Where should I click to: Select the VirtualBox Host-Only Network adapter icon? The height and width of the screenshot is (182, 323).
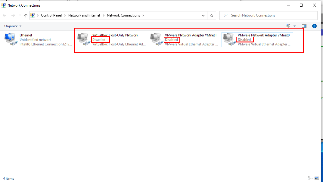(x=84, y=39)
